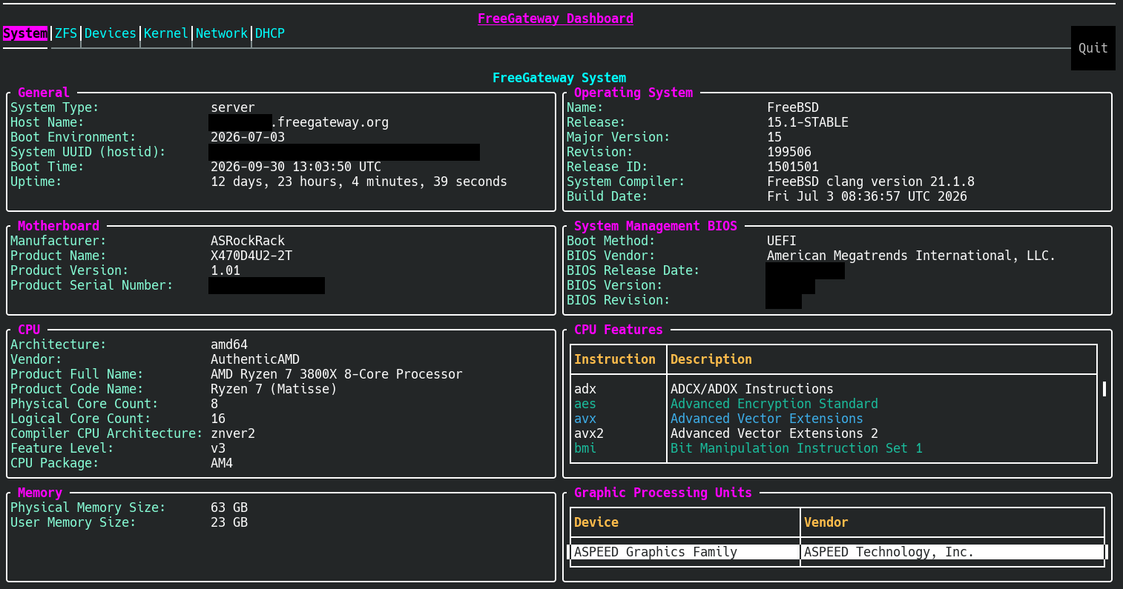Click the 63 GB physical memory value
Viewport: 1123px width, 589px height.
pyautogui.click(x=229, y=508)
